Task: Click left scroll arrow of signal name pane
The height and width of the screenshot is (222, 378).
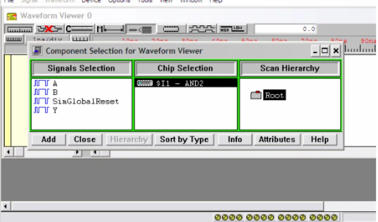Action: [9, 152]
